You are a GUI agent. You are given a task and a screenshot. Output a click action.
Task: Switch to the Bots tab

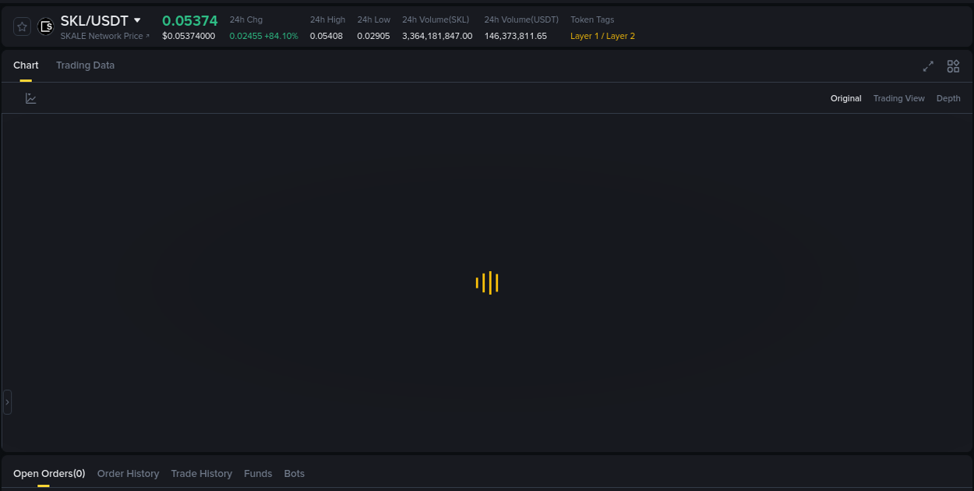[x=294, y=473]
